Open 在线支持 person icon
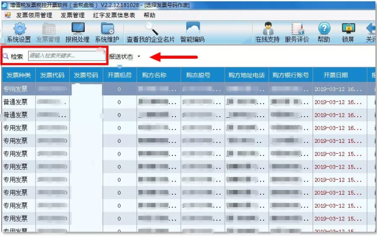This screenshot has height=237, width=377. click(268, 29)
